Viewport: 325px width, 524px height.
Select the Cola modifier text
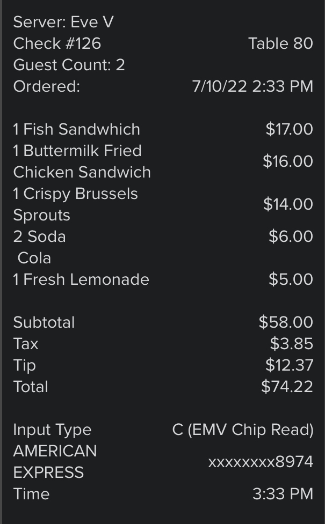34,258
